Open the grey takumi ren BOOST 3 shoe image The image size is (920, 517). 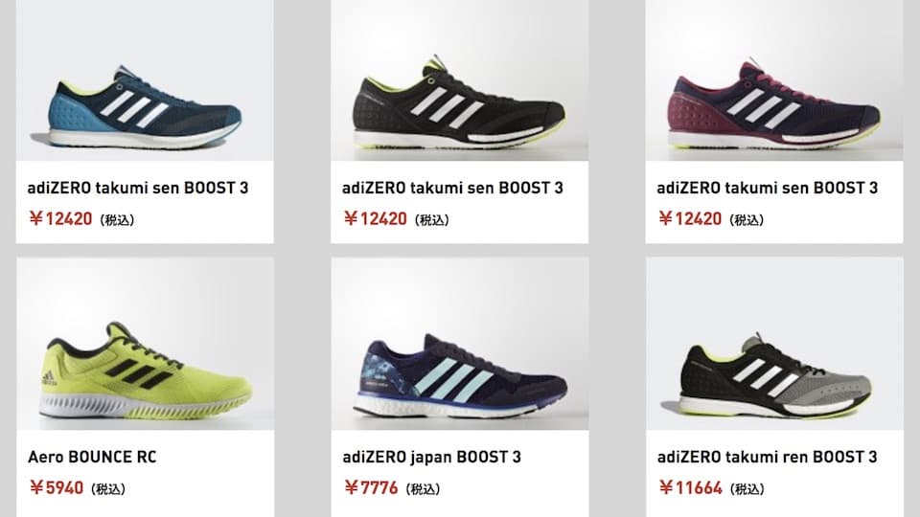(x=774, y=344)
